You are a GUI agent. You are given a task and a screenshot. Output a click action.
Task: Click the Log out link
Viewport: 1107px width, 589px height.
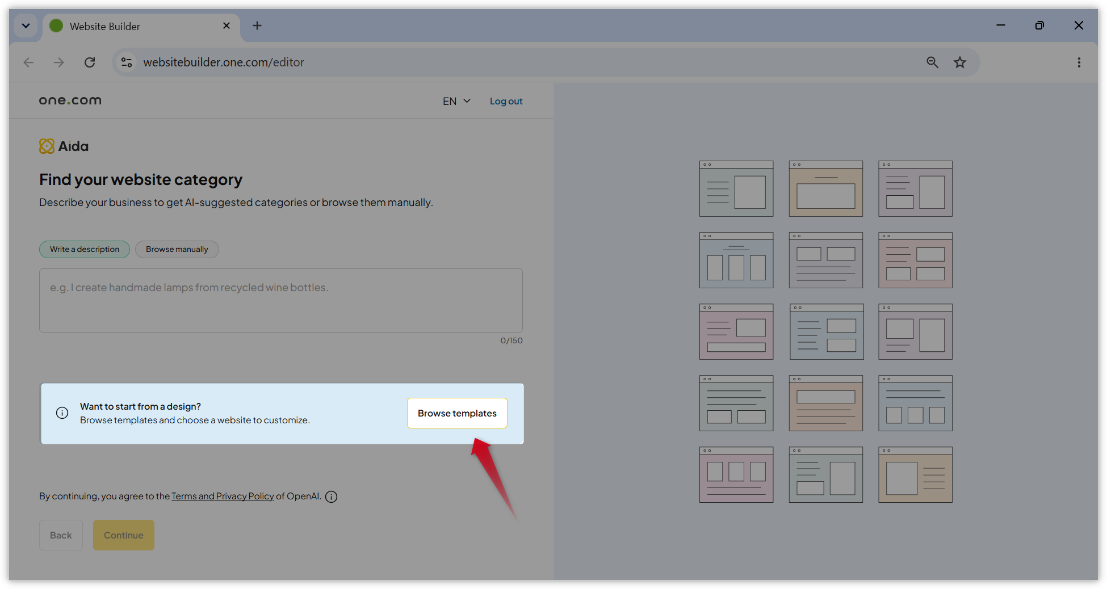click(x=506, y=101)
